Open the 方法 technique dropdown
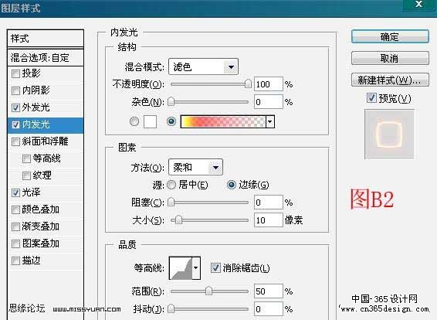Viewport: 437px width, 320px height. (195, 168)
